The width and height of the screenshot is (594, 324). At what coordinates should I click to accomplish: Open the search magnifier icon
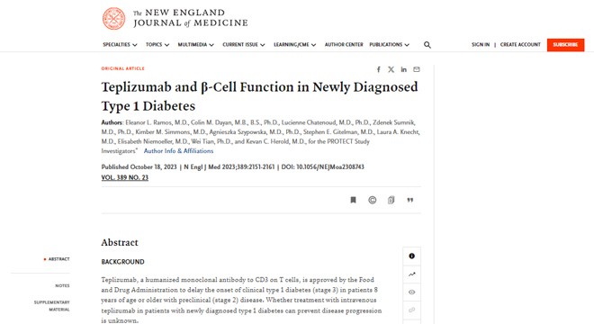coord(427,45)
